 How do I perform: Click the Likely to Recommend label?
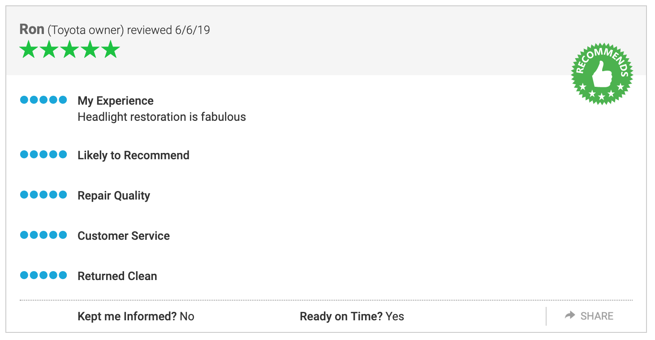[134, 155]
